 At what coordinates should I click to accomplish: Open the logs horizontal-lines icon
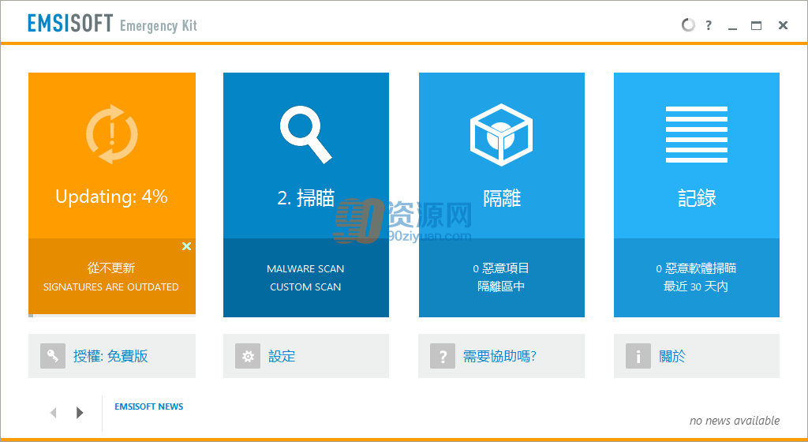[x=697, y=134]
